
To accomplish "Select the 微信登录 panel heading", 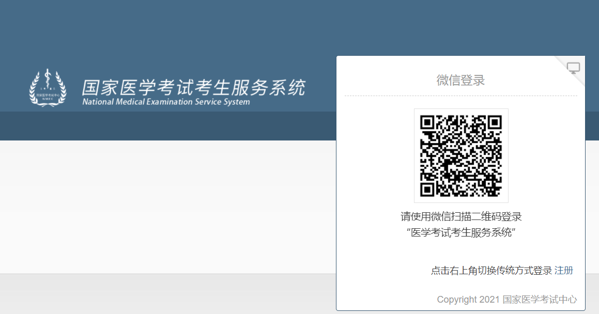I will 460,81.
